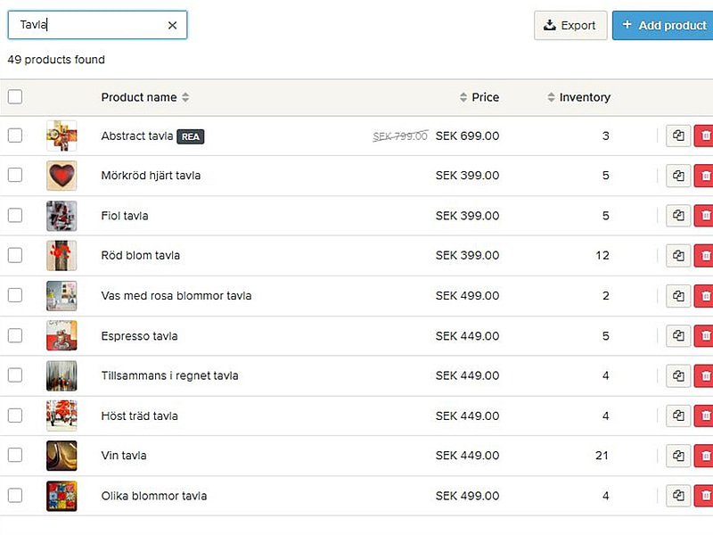Delete the Vin tavla product
Screen dimensions: 713x535
705,456
